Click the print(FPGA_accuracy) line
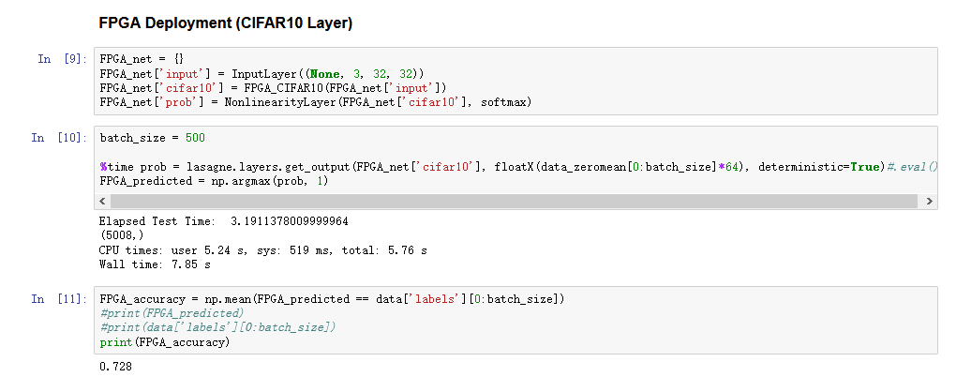 tap(164, 342)
